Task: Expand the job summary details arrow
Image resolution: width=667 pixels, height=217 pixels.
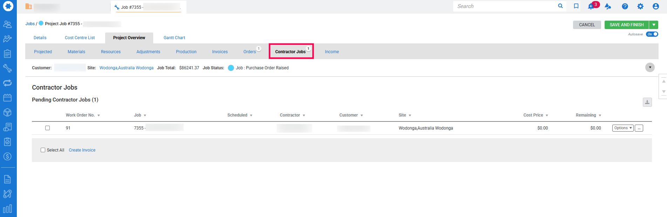Action: [x=650, y=68]
